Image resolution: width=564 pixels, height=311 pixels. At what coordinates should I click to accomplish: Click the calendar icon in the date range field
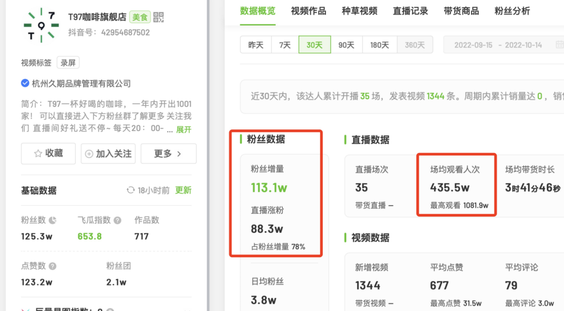click(560, 45)
